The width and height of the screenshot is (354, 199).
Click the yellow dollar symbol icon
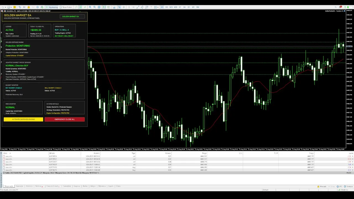pyautogui.click(x=14, y=7)
